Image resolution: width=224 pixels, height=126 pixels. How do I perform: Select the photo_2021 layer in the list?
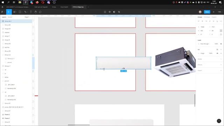(14, 107)
